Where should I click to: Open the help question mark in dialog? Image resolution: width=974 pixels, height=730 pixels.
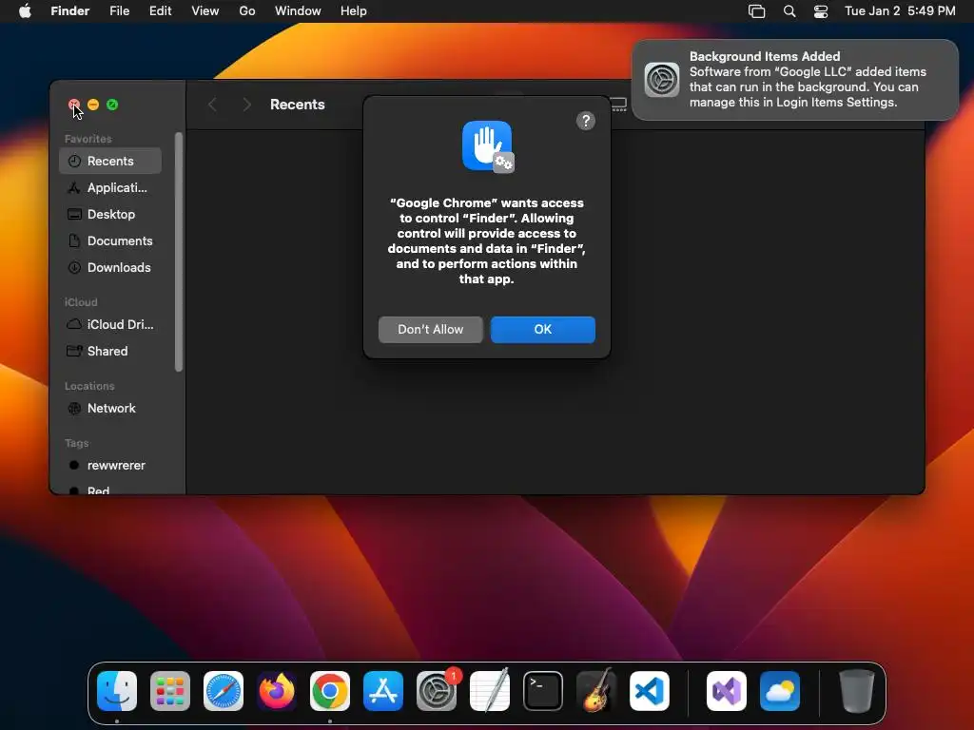[585, 121]
